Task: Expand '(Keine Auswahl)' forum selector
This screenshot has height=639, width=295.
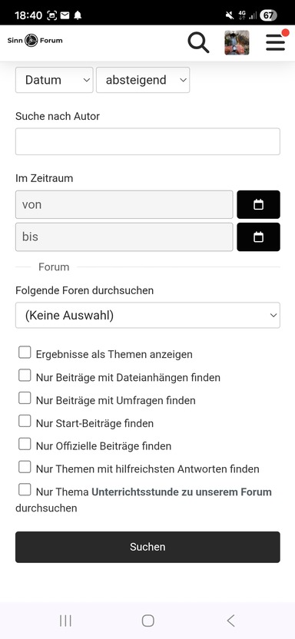Action: pyautogui.click(x=148, y=315)
